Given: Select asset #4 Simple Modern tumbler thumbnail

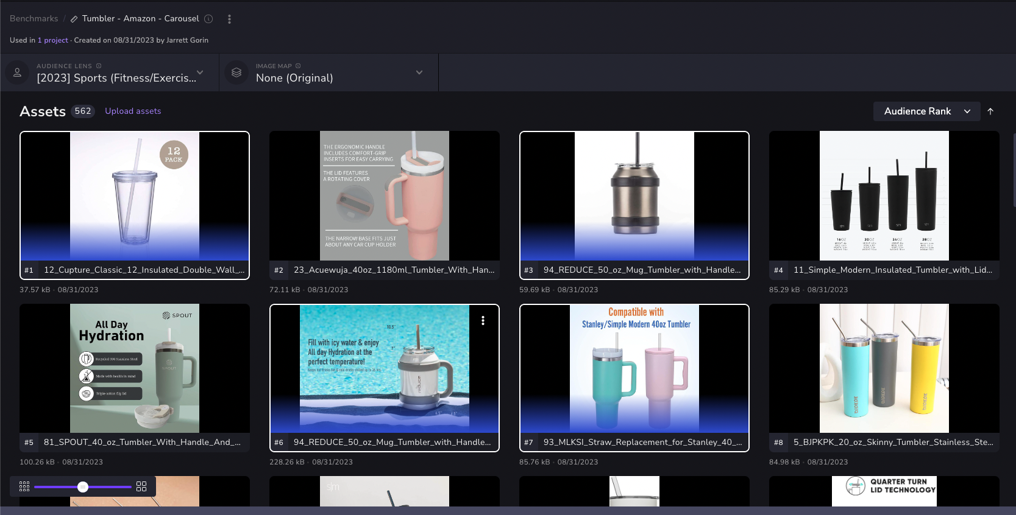Looking at the screenshot, I should point(884,196).
